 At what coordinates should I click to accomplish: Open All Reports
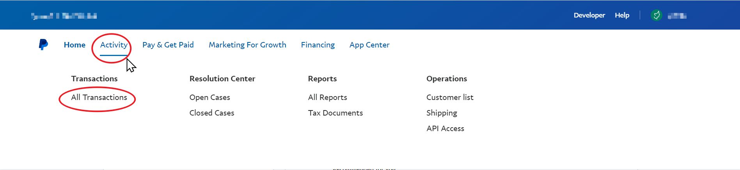point(327,97)
